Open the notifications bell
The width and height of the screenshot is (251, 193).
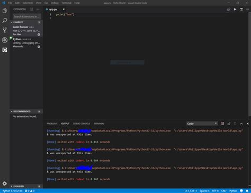pyautogui.click(x=247, y=191)
